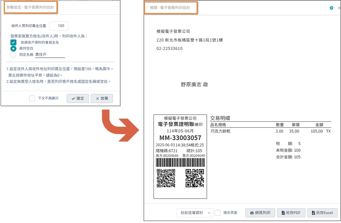This screenshot has height=223, width=341.
Task: Click the 另存PDF button
Action: pyautogui.click(x=291, y=213)
